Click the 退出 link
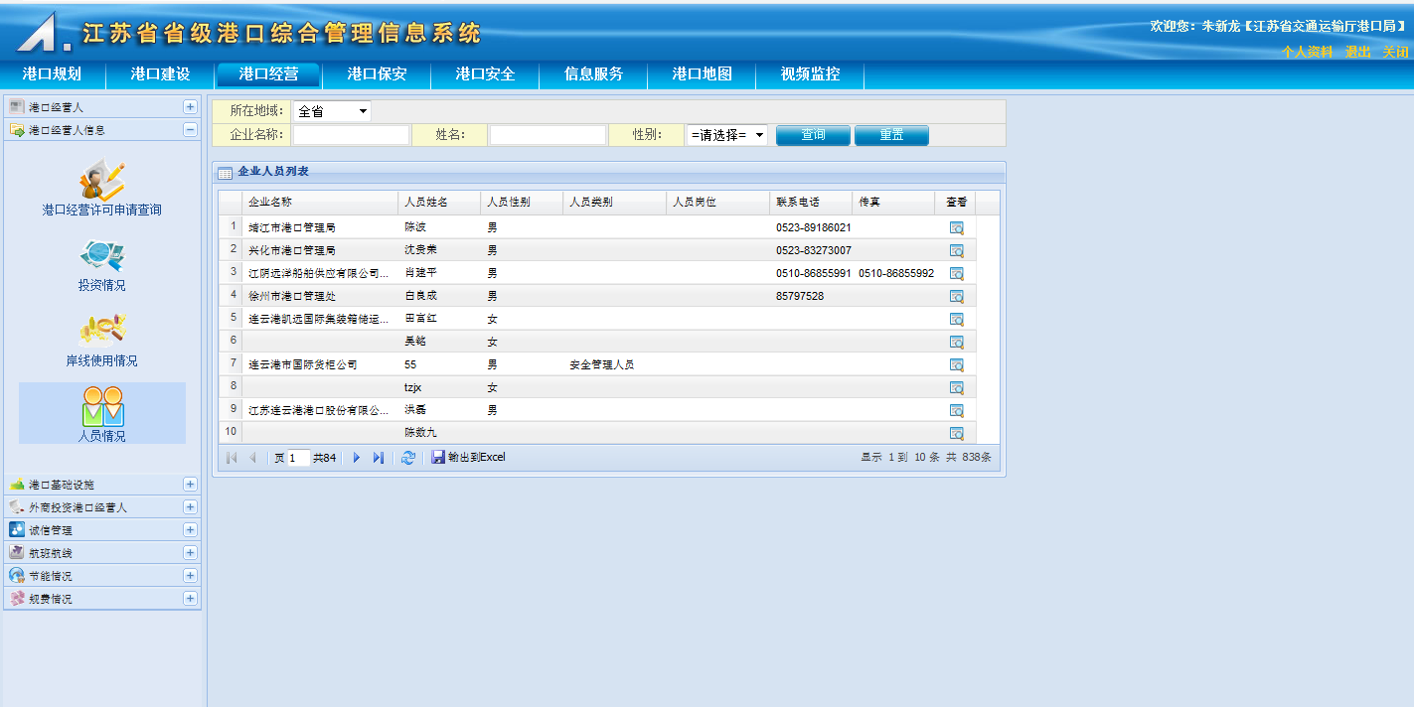 pos(1357,52)
